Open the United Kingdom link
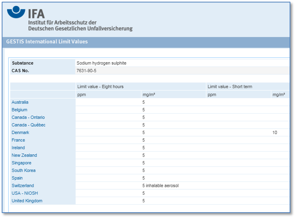The width and height of the screenshot is (295, 218). [x=27, y=201]
